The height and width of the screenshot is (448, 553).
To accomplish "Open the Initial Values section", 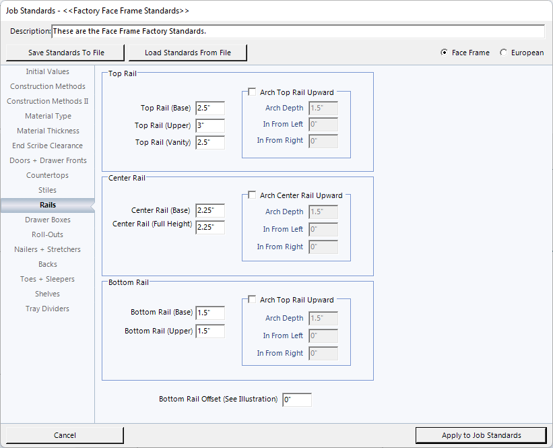I will pos(47,71).
